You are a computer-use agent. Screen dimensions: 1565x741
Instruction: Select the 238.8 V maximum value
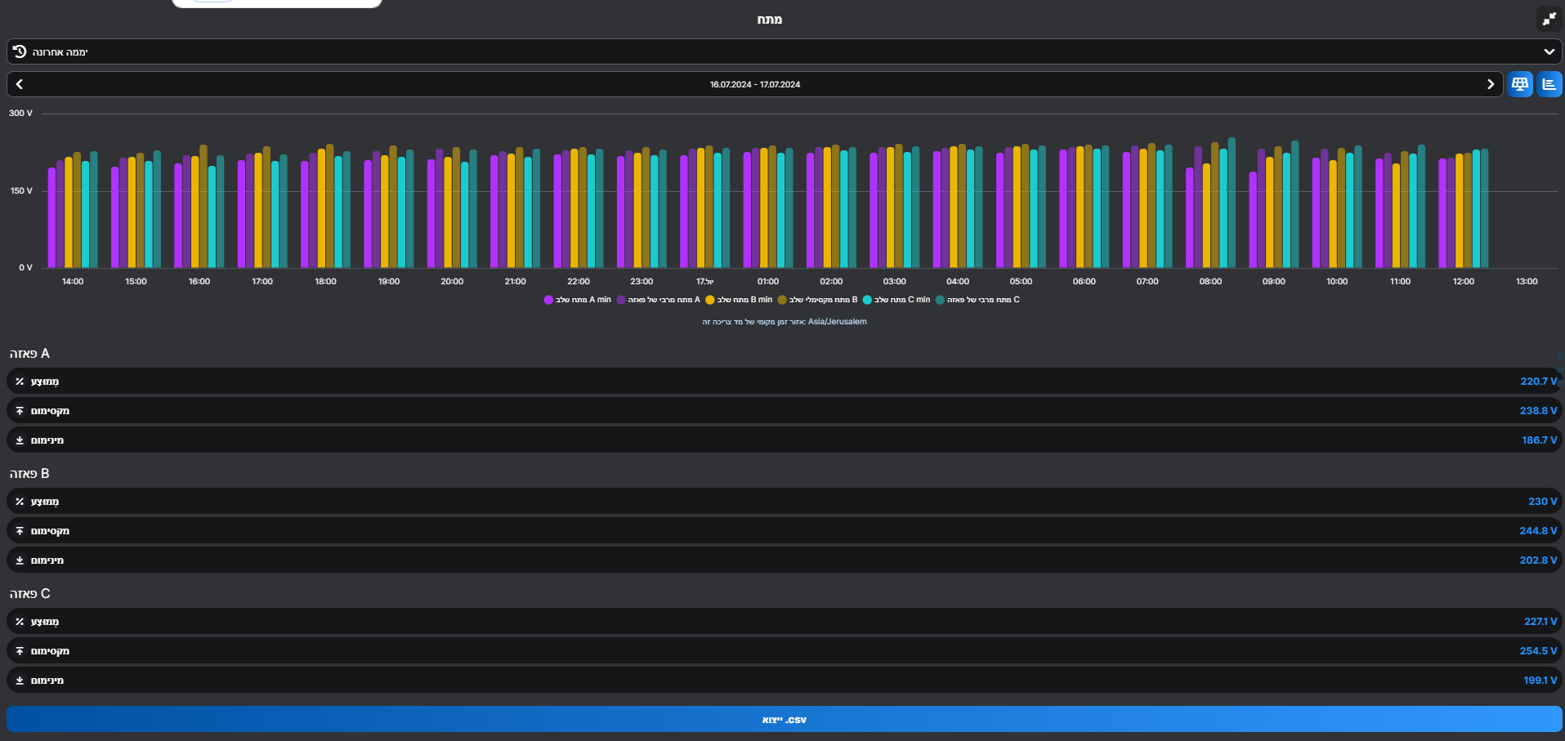coord(1539,411)
